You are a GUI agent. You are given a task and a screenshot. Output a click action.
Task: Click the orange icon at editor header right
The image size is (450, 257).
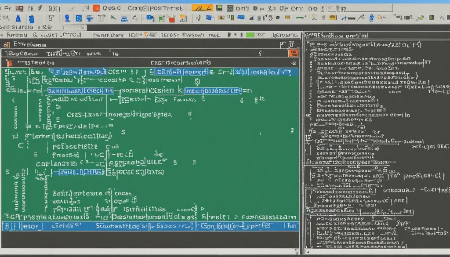[x=293, y=53]
